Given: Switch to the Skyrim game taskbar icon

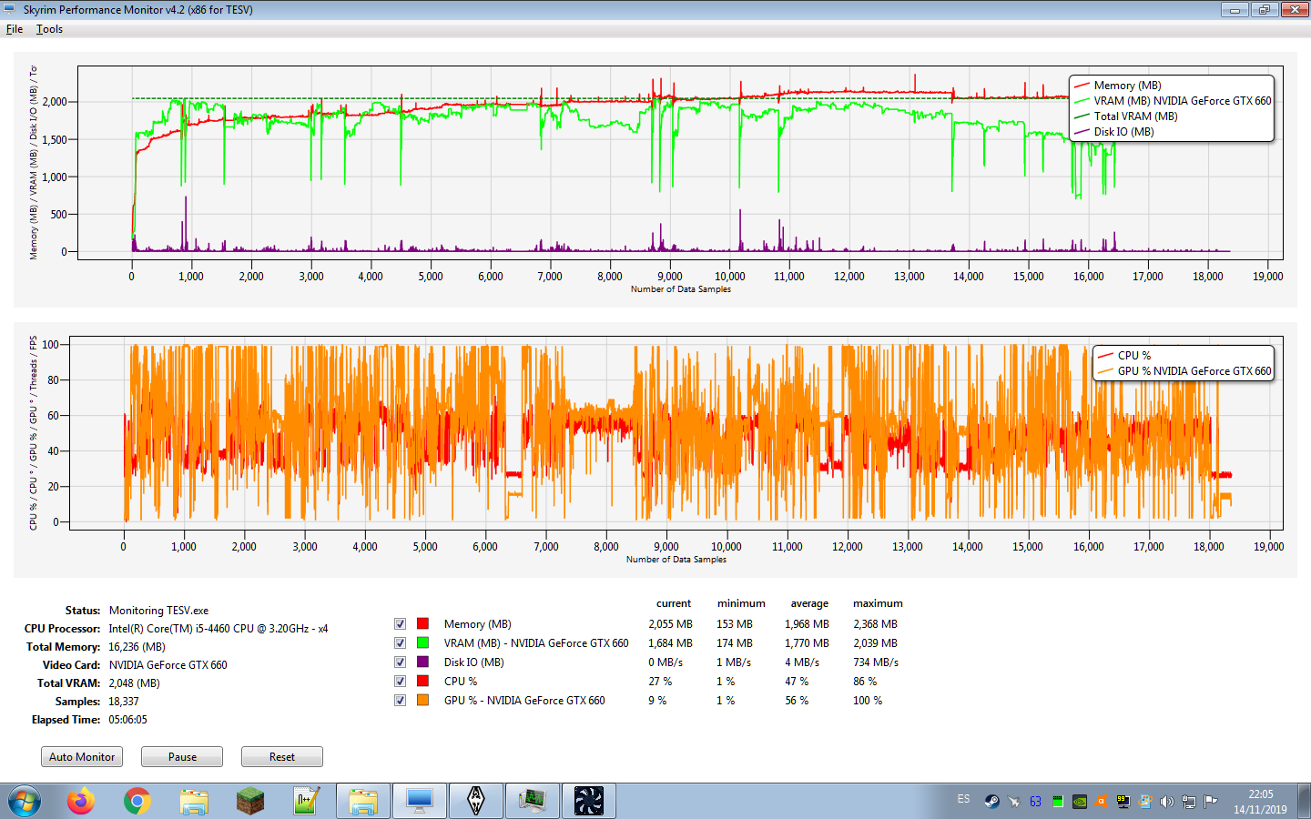Looking at the screenshot, I should point(476,801).
